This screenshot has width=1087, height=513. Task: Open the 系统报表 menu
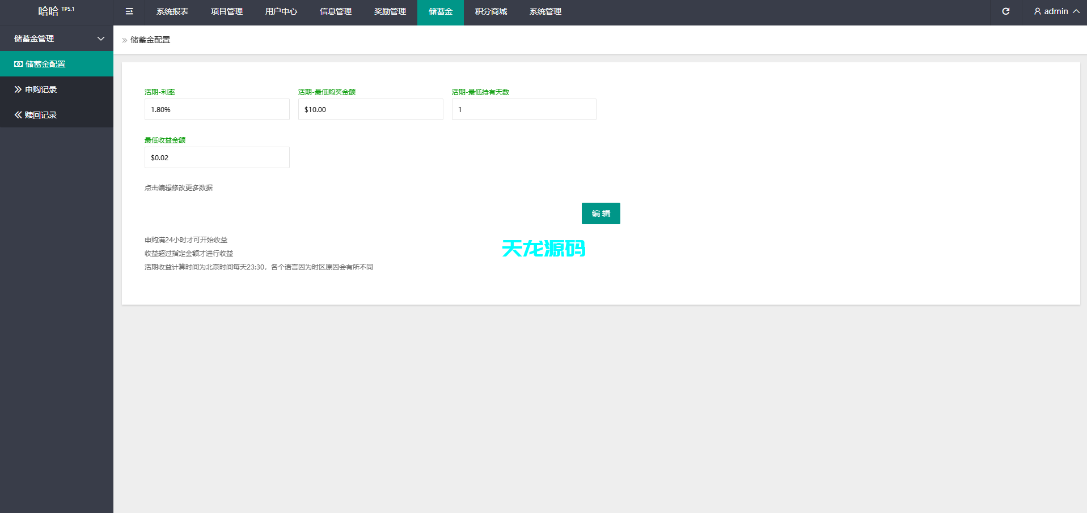172,11
